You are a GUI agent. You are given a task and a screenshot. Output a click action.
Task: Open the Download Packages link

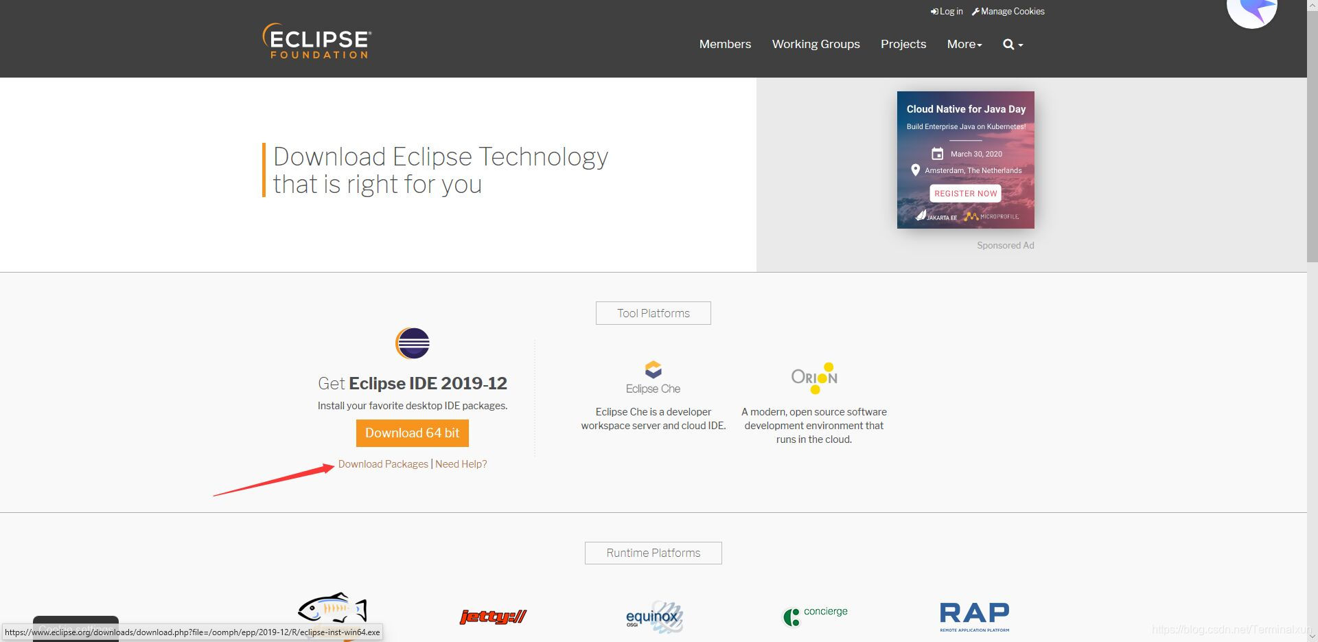[383, 464]
